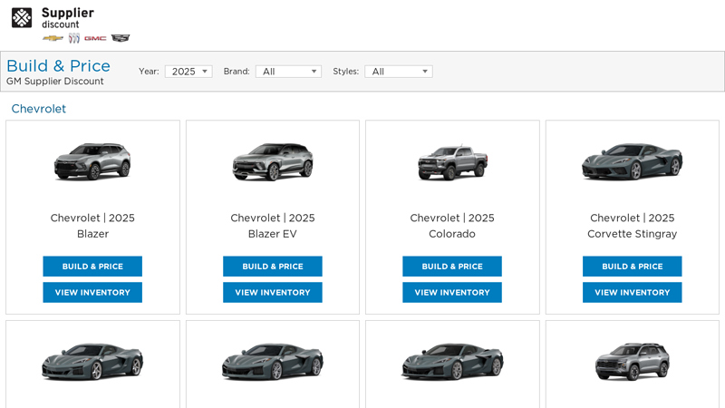Click the Colorado model name text
The height and width of the screenshot is (408, 725).
pos(452,234)
